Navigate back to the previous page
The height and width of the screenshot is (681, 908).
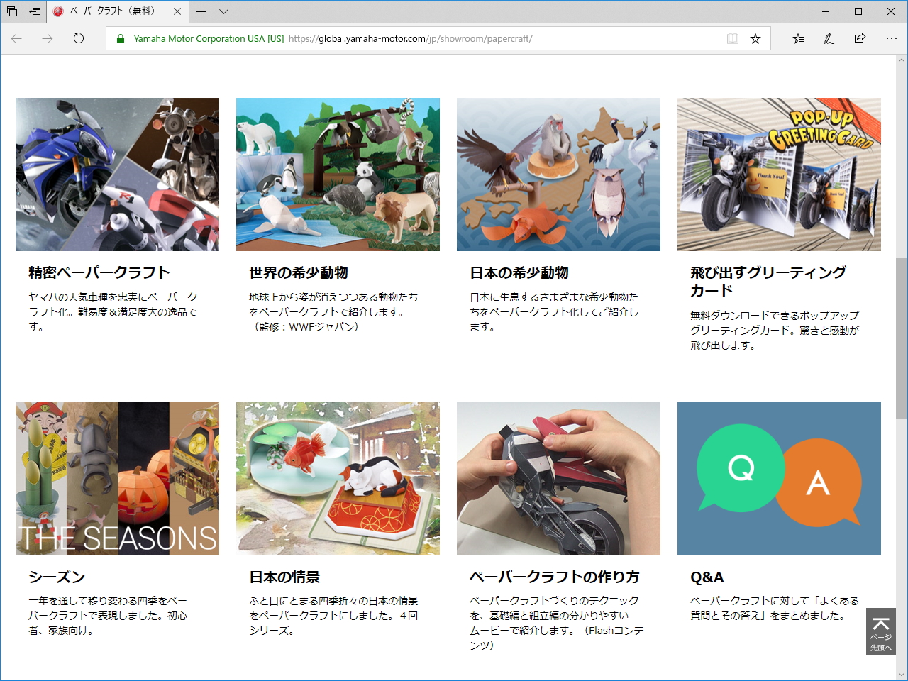click(16, 38)
